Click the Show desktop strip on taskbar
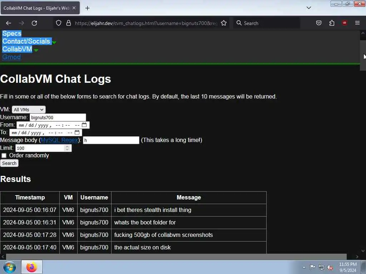Image resolution: width=366 pixels, height=274 pixels. coord(363,267)
